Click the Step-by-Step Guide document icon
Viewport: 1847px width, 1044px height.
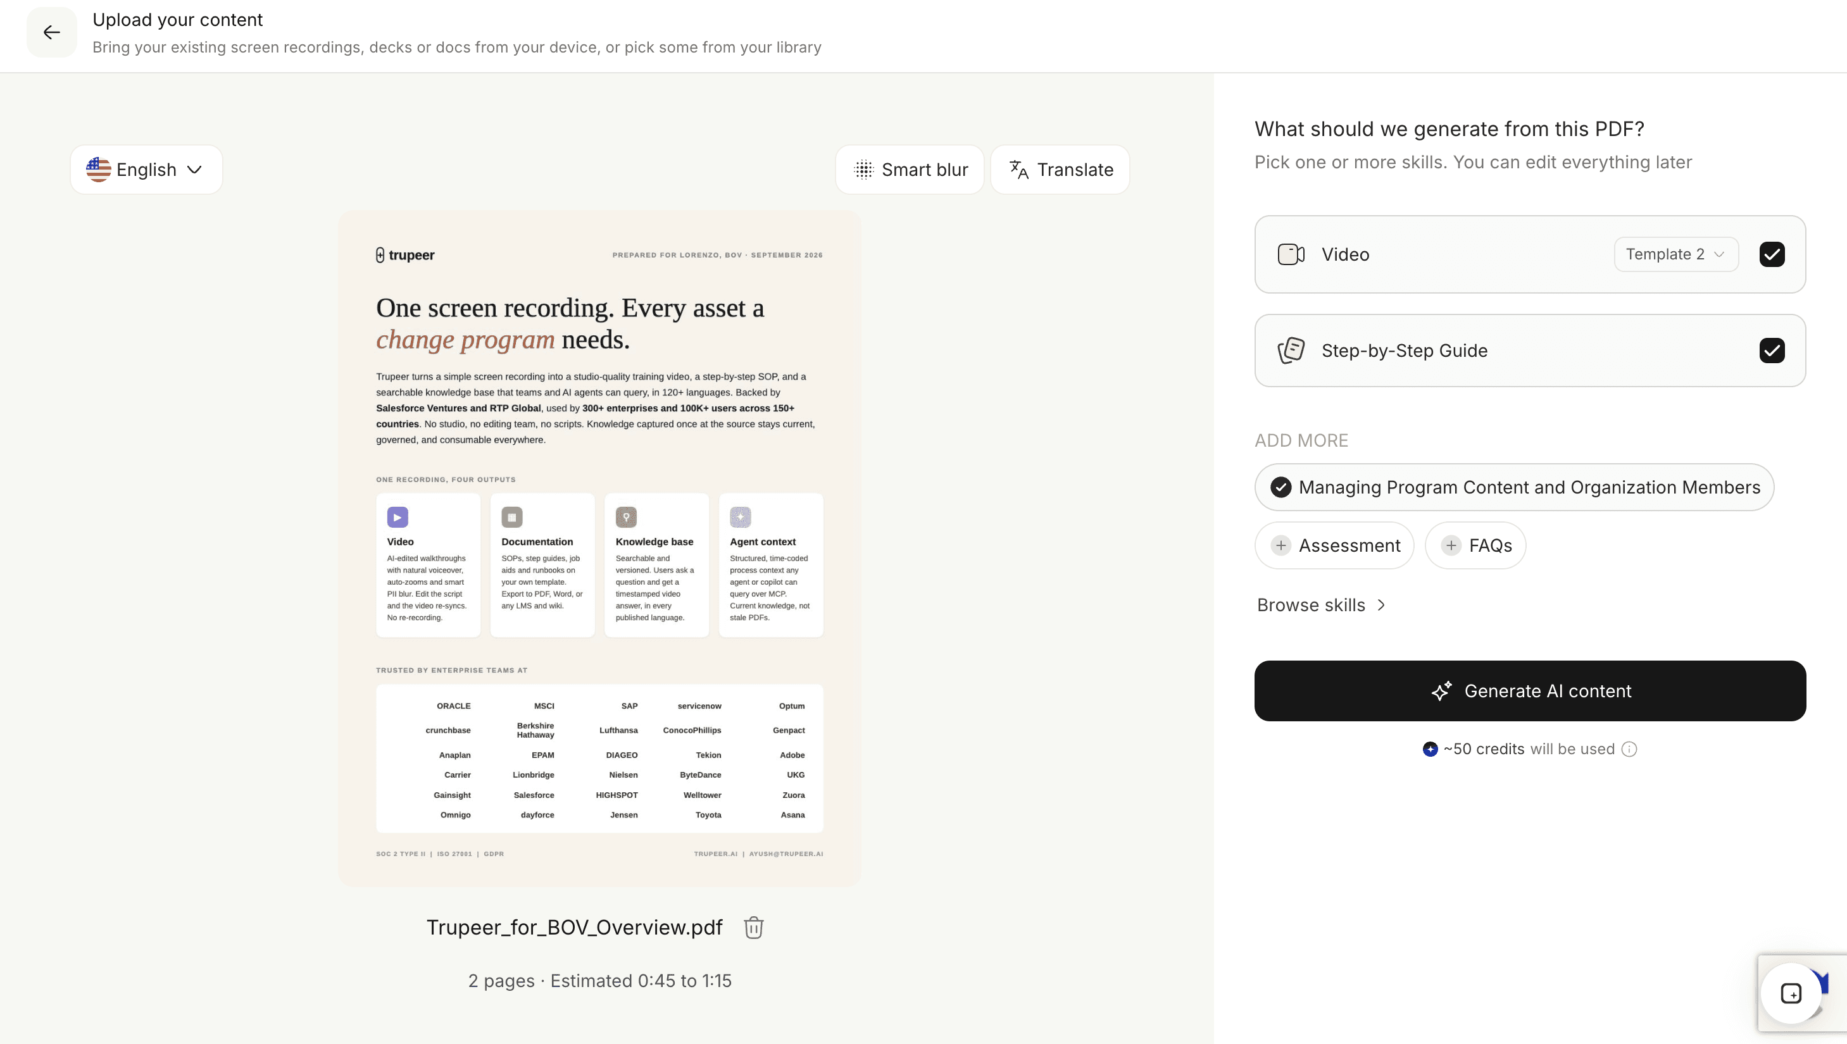pyautogui.click(x=1291, y=351)
